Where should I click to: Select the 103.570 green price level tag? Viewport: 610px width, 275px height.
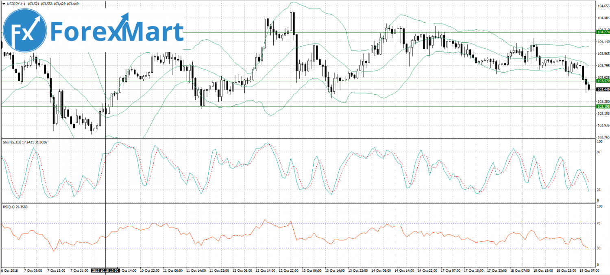coord(602,81)
